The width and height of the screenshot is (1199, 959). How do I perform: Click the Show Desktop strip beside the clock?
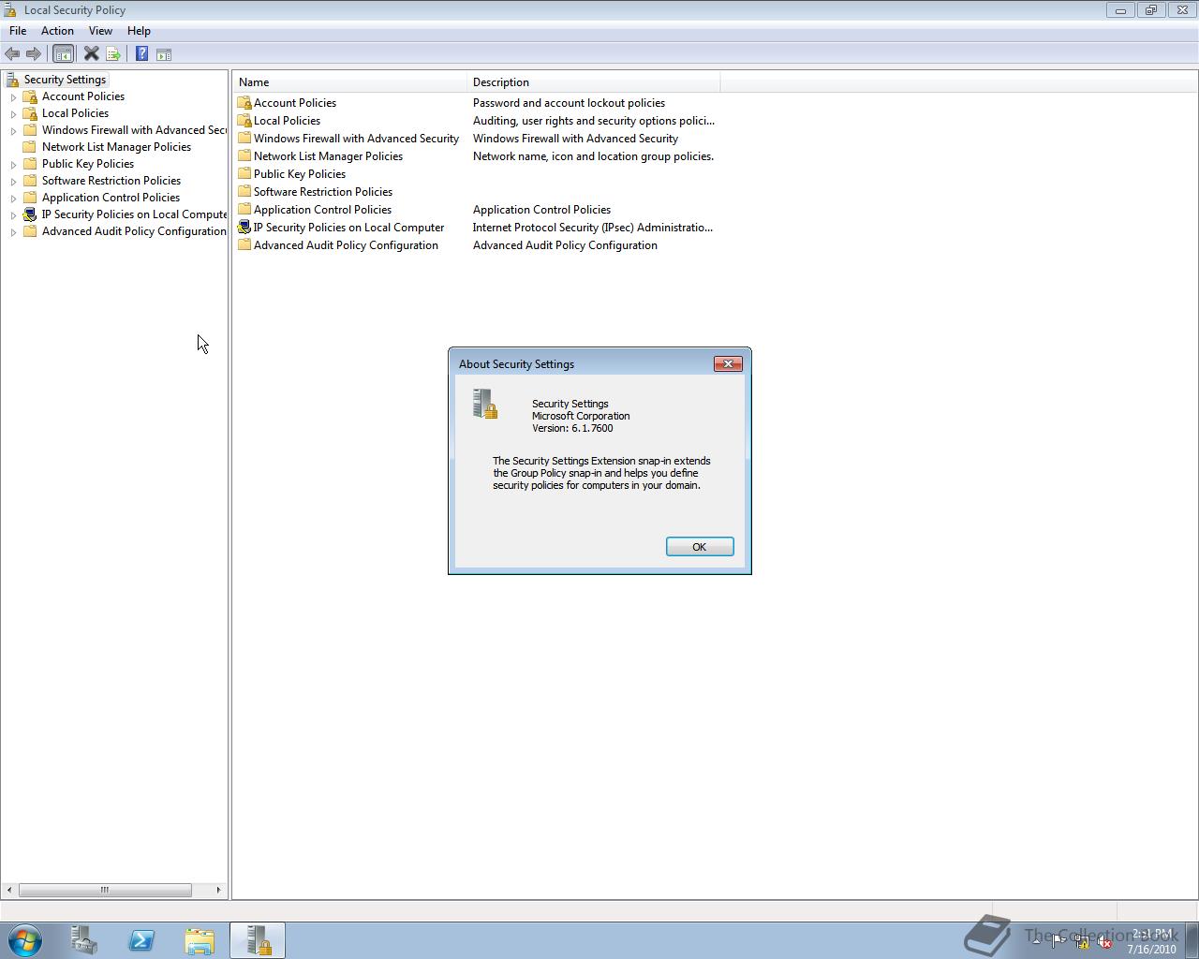[x=1192, y=940]
